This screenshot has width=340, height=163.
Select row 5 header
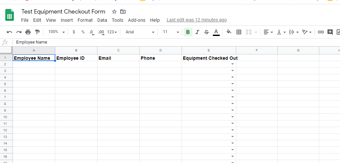coord(6,84)
